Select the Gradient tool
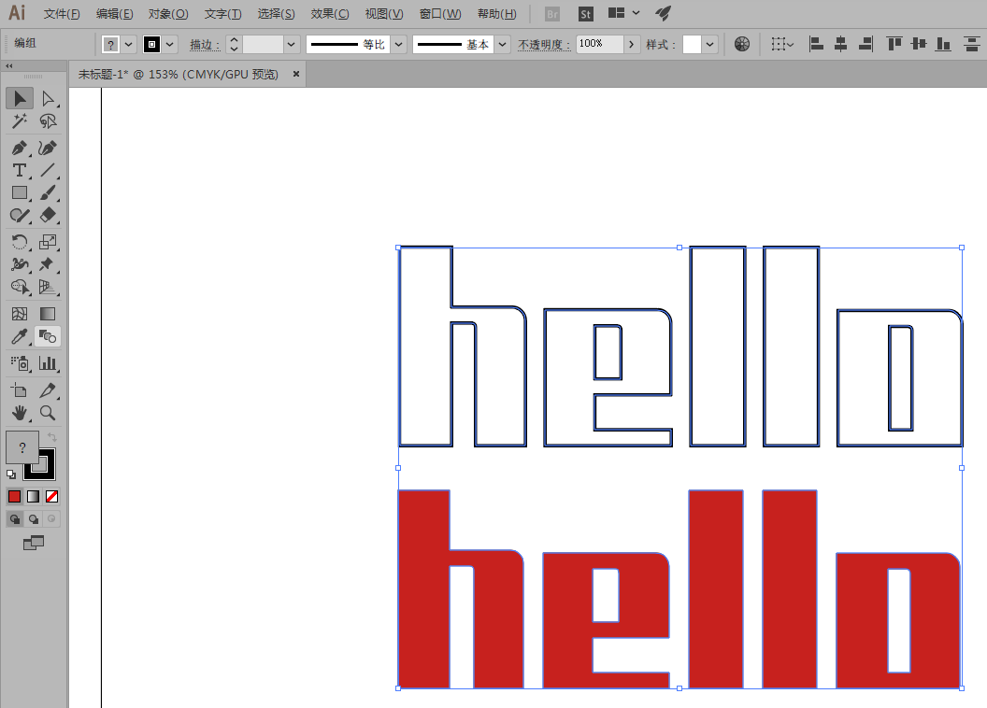 click(48, 314)
